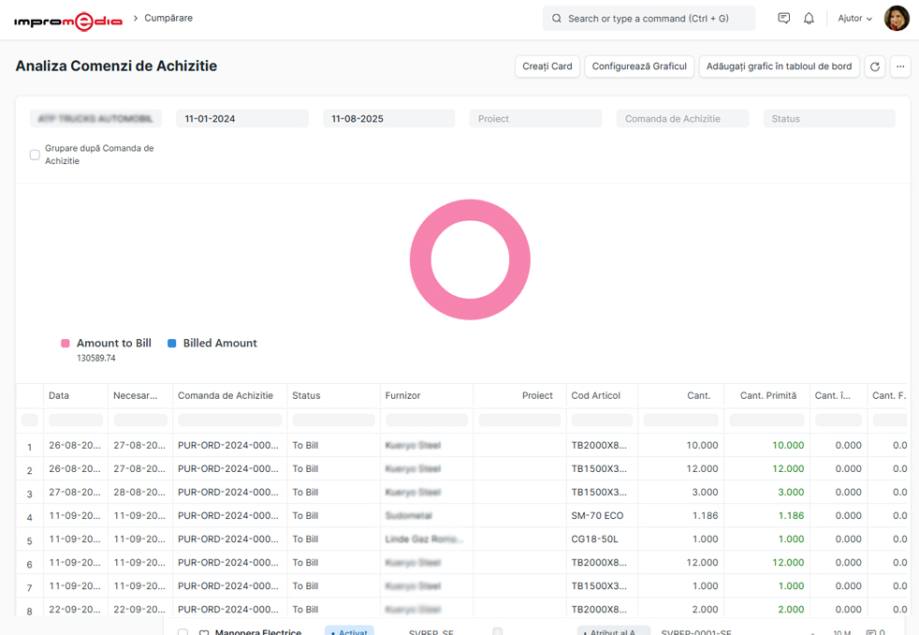The width and height of the screenshot is (919, 635).
Task: Refresh the report with reload icon
Action: click(875, 66)
